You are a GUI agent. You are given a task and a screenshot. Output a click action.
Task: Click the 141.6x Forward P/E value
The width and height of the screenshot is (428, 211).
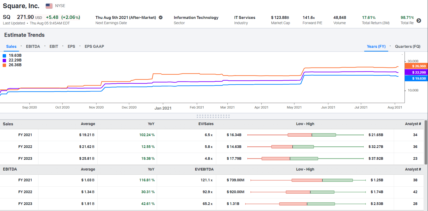click(x=309, y=18)
